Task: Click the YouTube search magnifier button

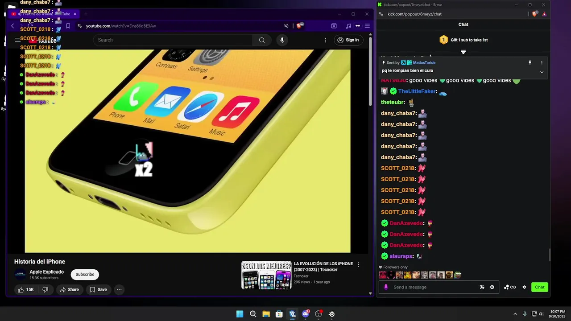Action: tap(262, 40)
